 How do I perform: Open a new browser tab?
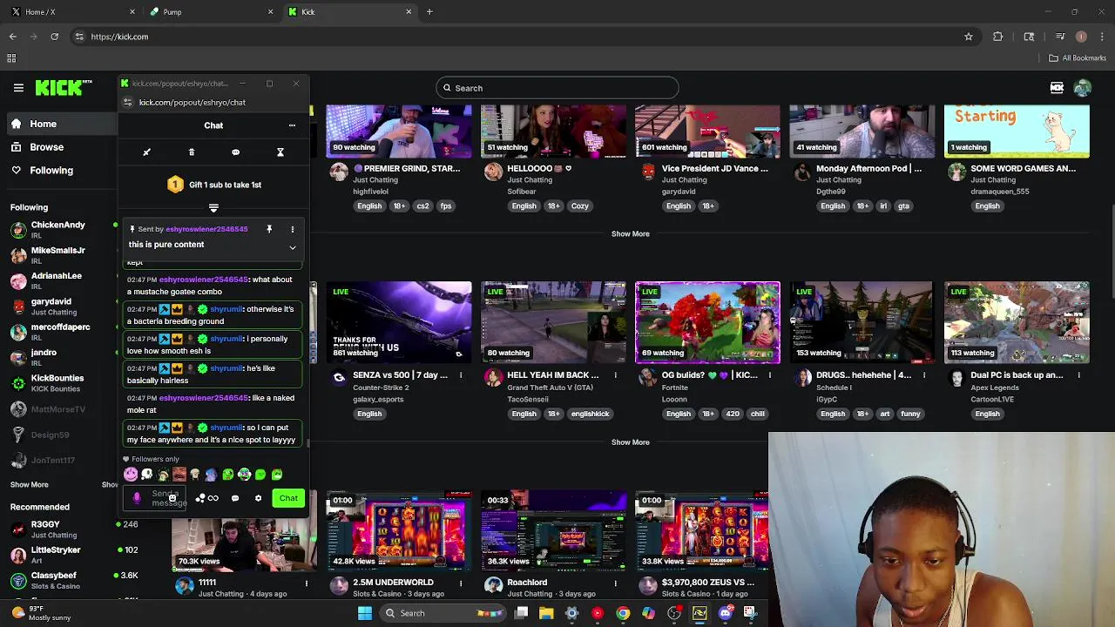tap(429, 12)
